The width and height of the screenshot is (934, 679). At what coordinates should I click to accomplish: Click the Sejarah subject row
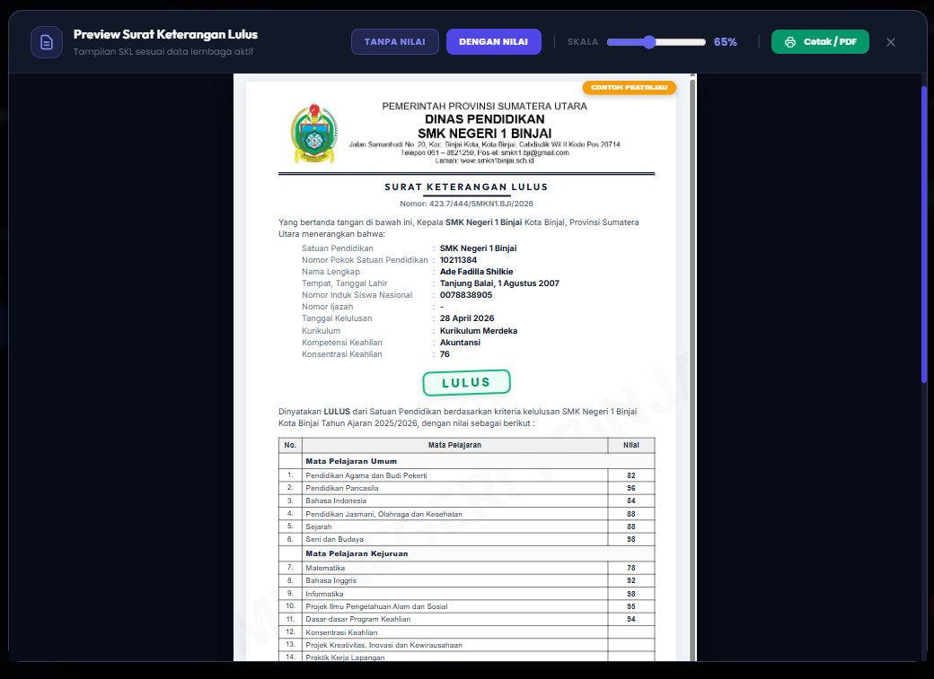pyautogui.click(x=466, y=527)
